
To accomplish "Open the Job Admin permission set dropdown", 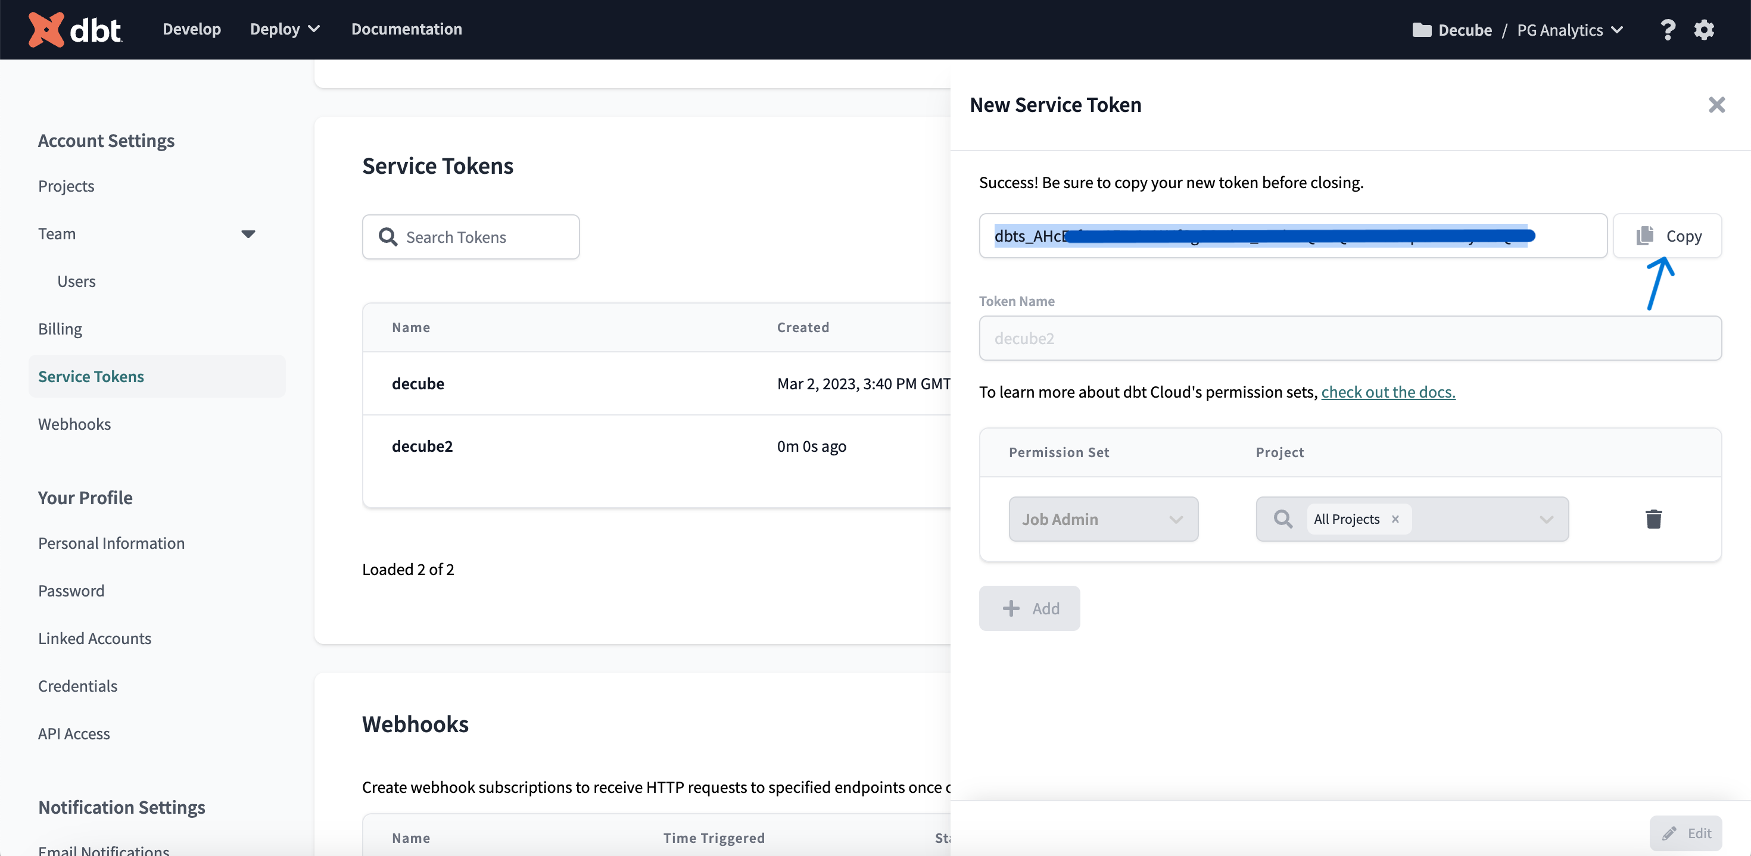I will coord(1102,519).
